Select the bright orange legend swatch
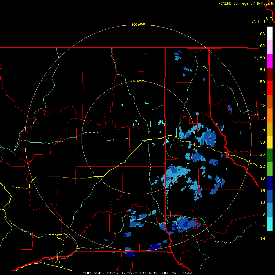275x275 pixels. 270,116
